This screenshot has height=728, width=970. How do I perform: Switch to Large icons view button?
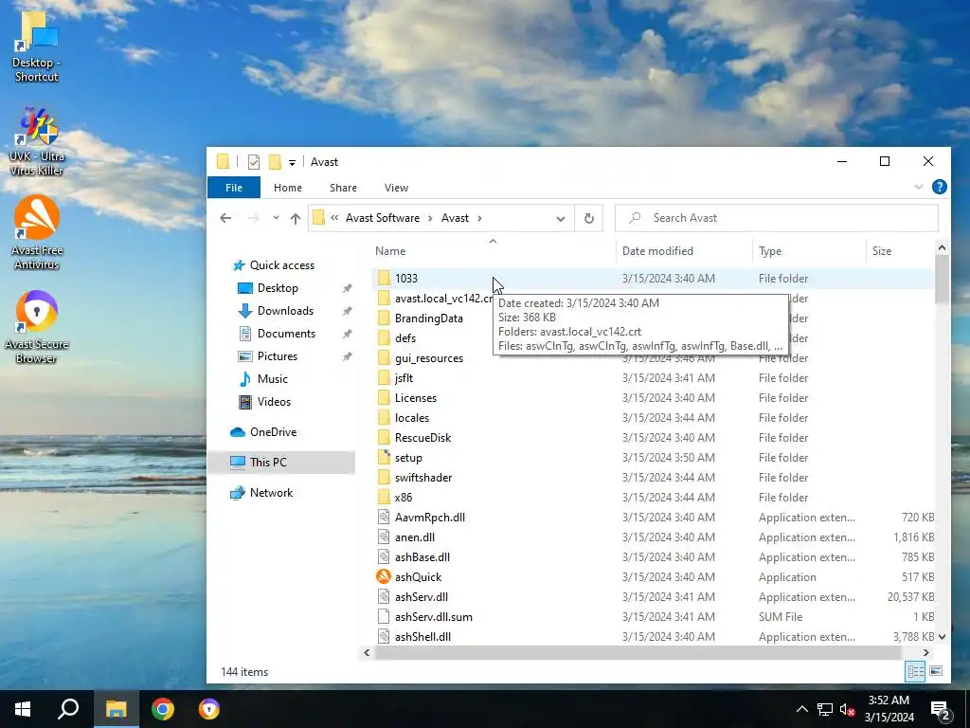point(936,671)
